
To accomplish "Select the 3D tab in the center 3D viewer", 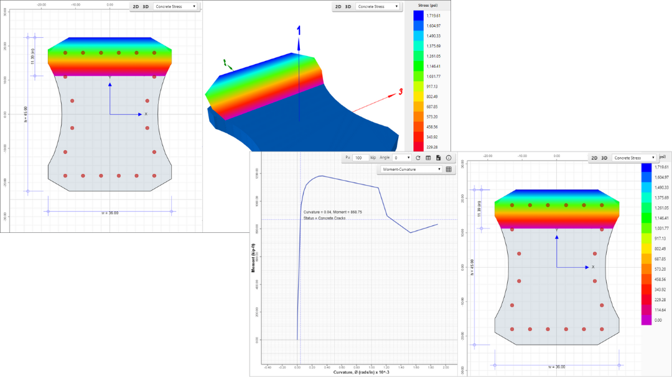I will click(x=348, y=6).
